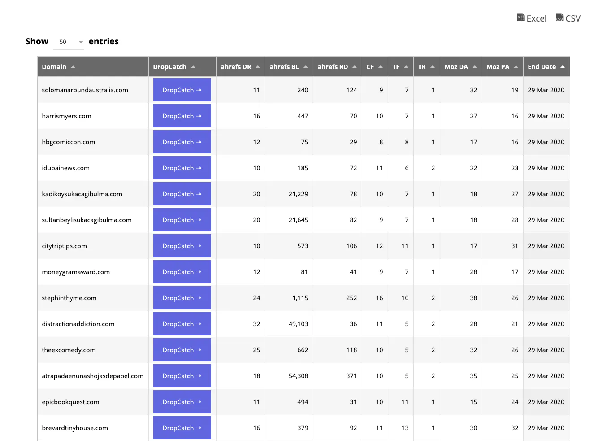Select domain hbgcomiccon.com
Viewport: 607px width, 441px height.
69,142
